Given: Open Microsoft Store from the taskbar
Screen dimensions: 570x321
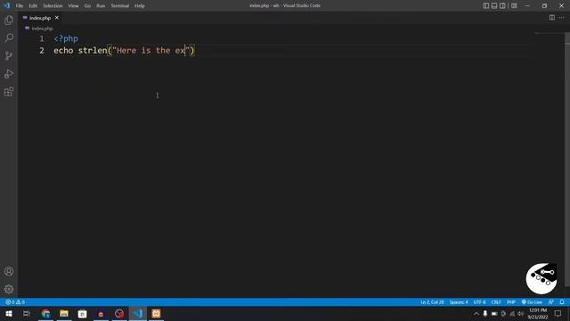Looking at the screenshot, I should click(83, 313).
